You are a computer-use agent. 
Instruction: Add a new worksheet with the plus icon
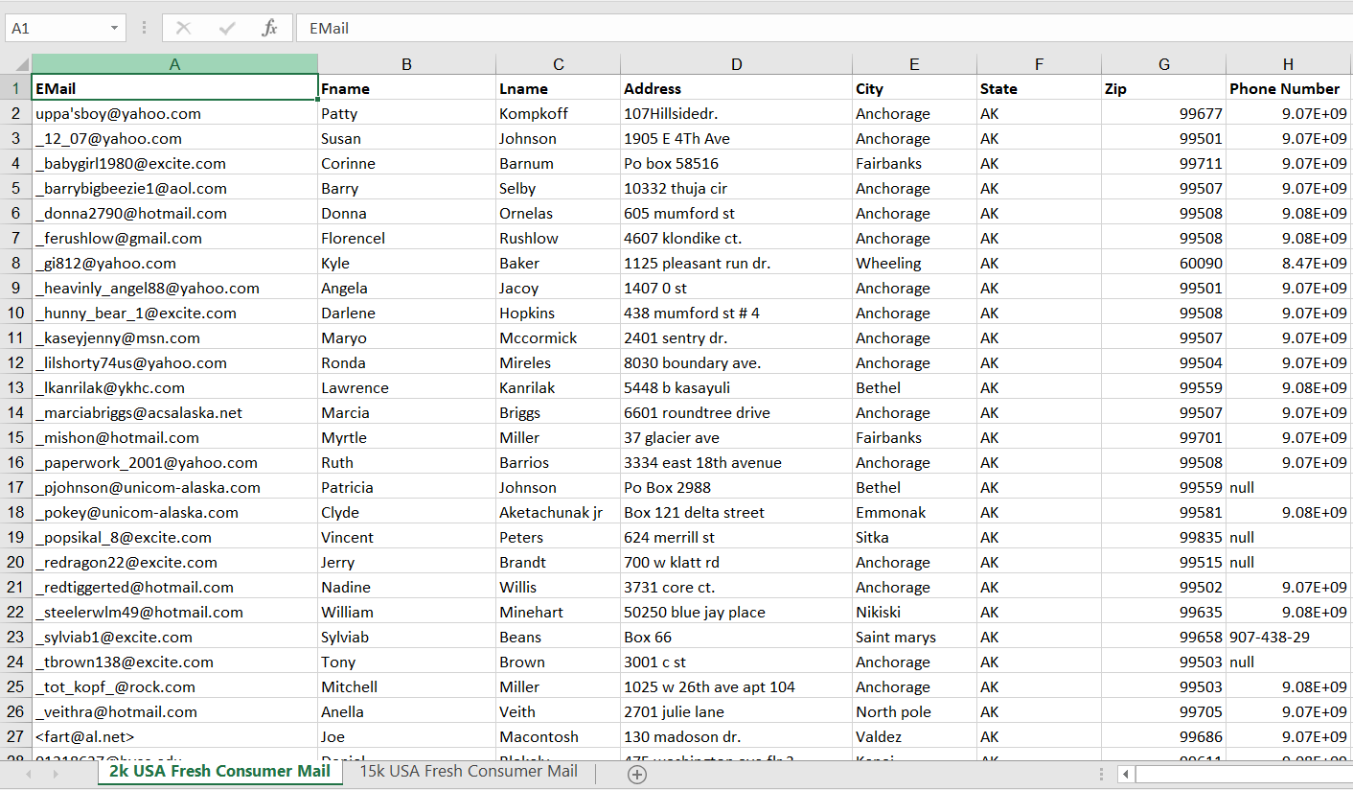[636, 773]
